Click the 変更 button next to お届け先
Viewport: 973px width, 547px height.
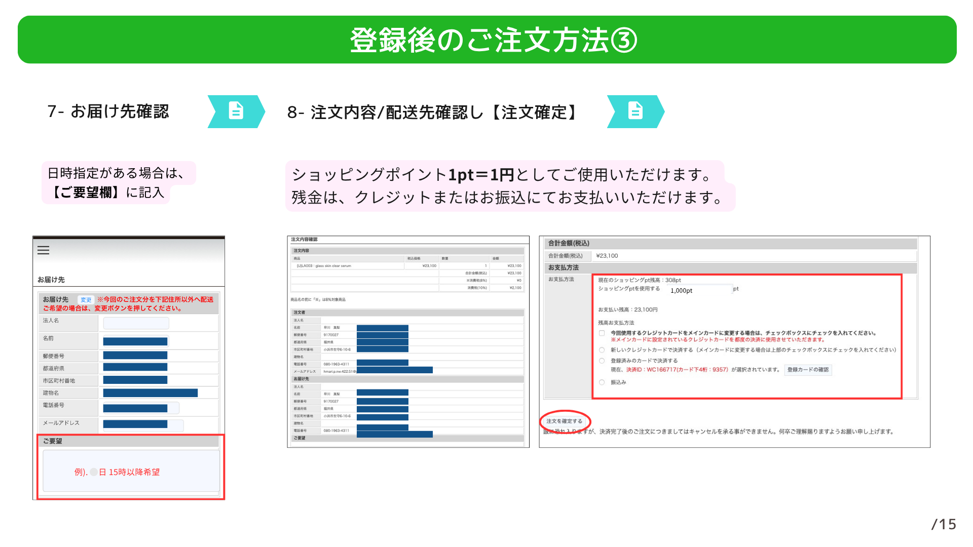86,300
